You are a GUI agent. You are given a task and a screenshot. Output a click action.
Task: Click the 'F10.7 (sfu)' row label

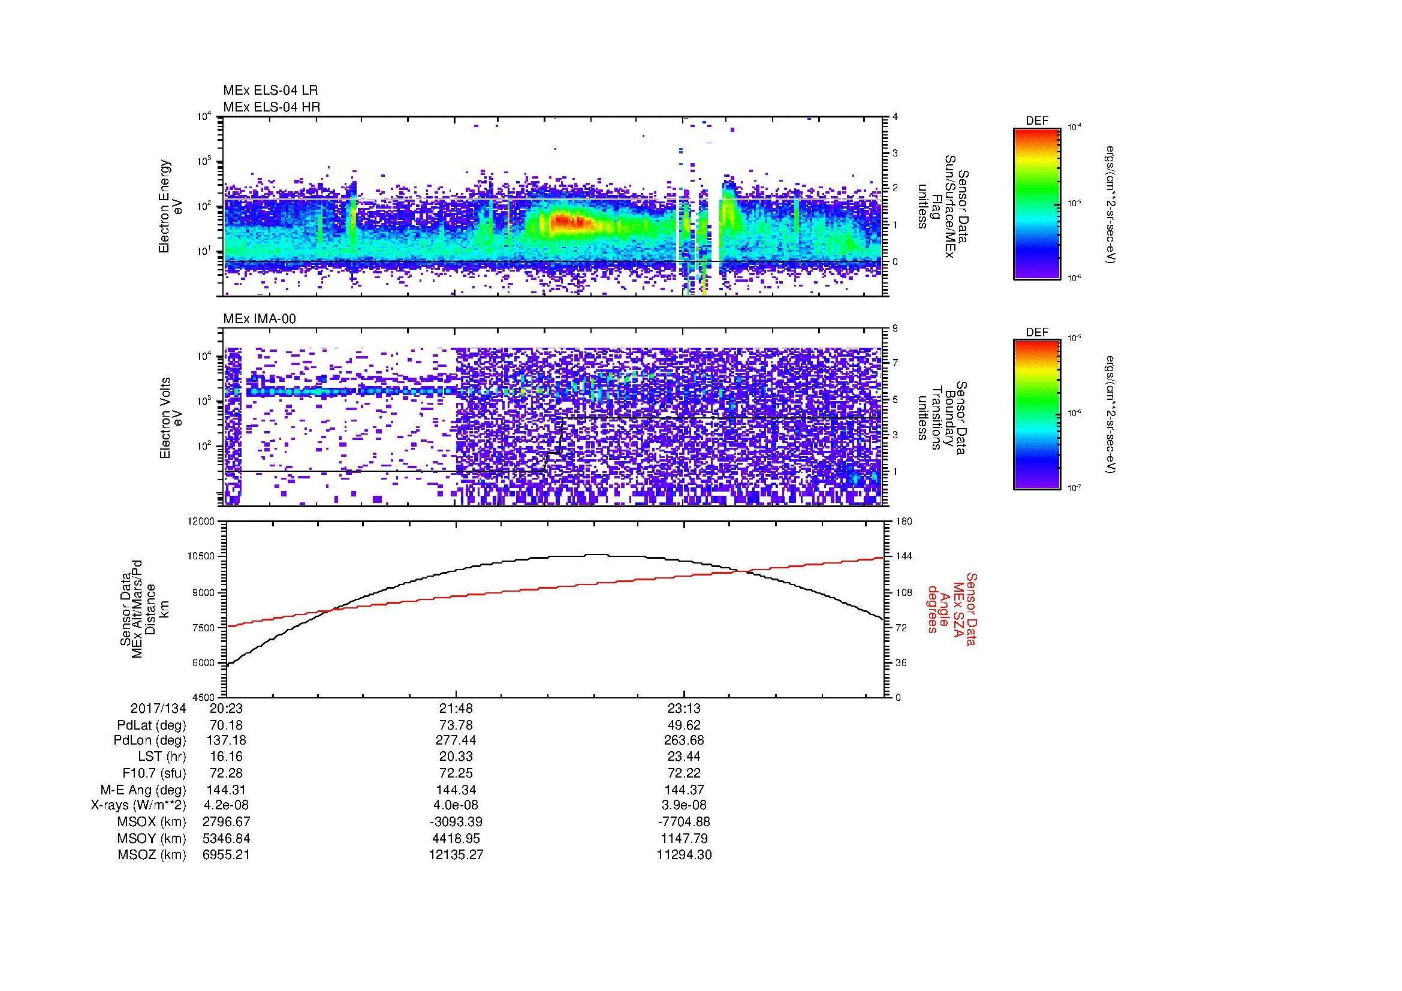[x=154, y=773]
